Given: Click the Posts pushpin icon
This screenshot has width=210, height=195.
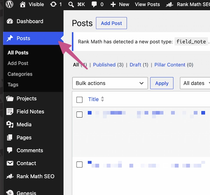Looking at the screenshot, I should (10, 38).
